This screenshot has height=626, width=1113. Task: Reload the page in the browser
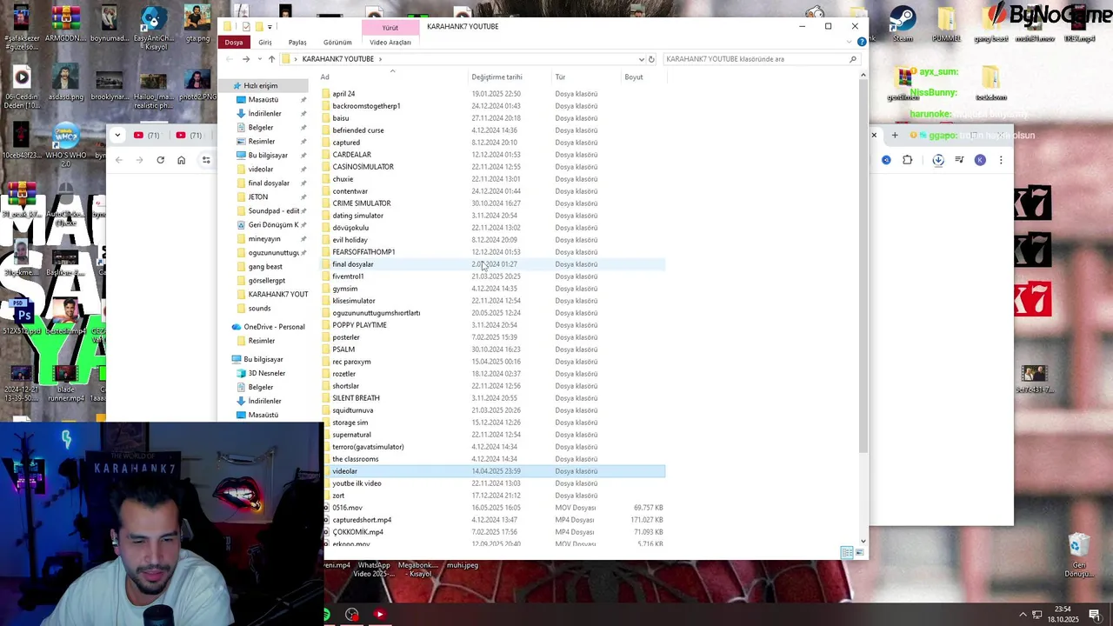click(x=160, y=160)
